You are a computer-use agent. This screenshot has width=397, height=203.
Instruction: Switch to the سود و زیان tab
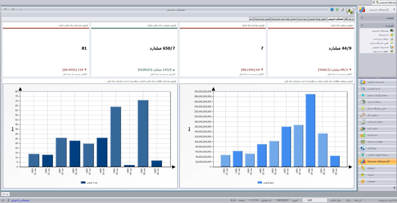coord(303,19)
